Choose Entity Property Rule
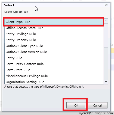 point(54,40)
